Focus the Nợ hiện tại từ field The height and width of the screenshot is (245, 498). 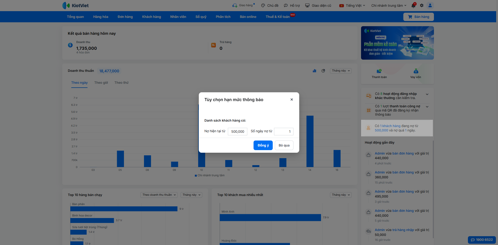click(x=238, y=131)
